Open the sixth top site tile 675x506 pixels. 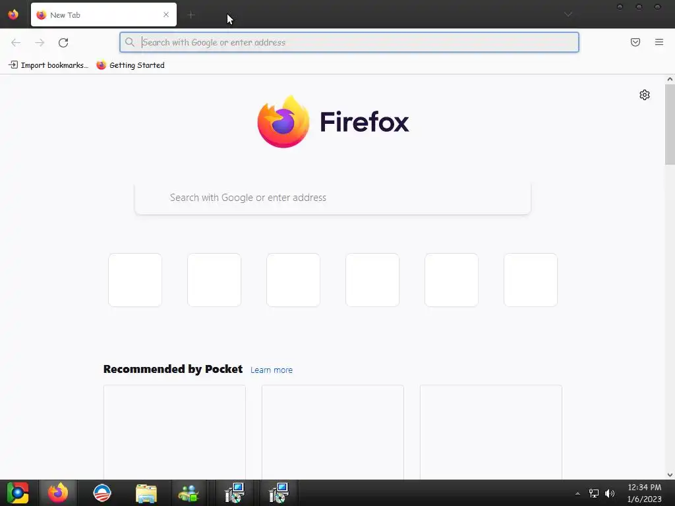pyautogui.click(x=531, y=280)
